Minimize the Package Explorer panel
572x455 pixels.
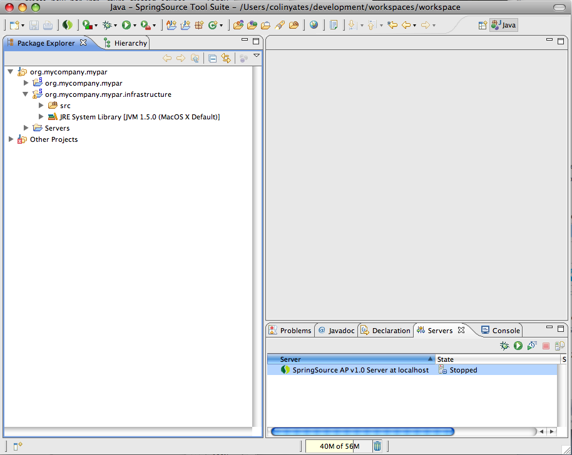click(x=245, y=39)
